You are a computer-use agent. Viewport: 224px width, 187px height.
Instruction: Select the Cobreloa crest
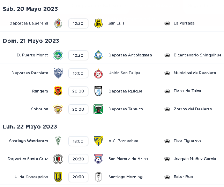pos(58,109)
